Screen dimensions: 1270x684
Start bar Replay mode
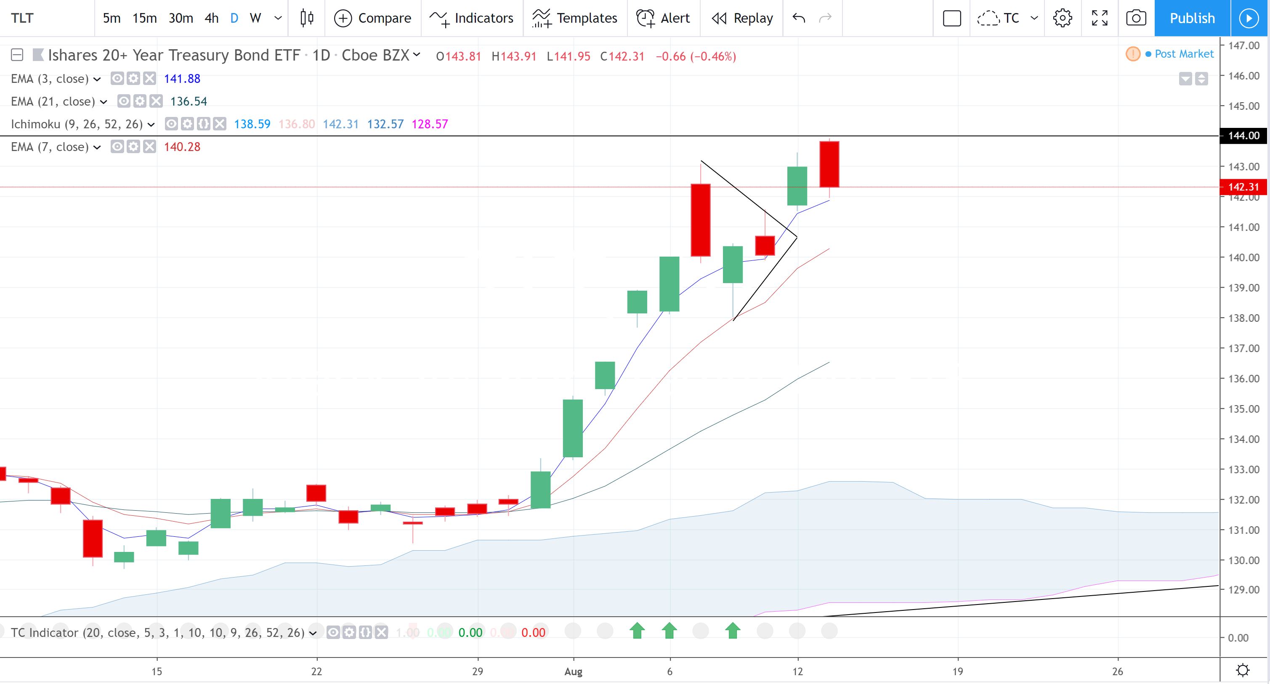click(x=741, y=18)
